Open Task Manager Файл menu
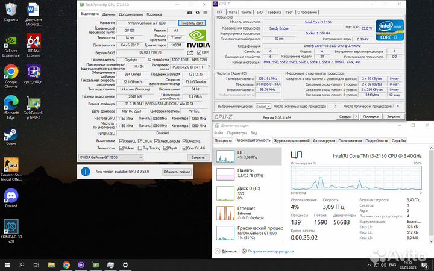Image resolution: width=434 pixels, height=271 pixels. pos(219,133)
